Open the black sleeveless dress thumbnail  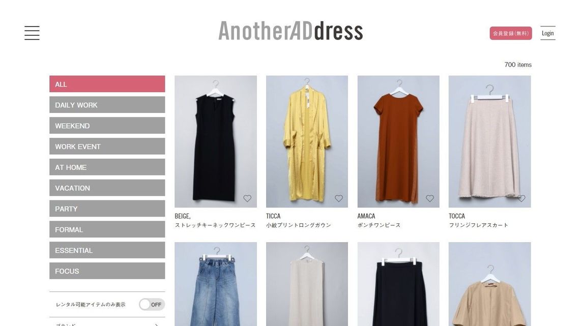216,141
